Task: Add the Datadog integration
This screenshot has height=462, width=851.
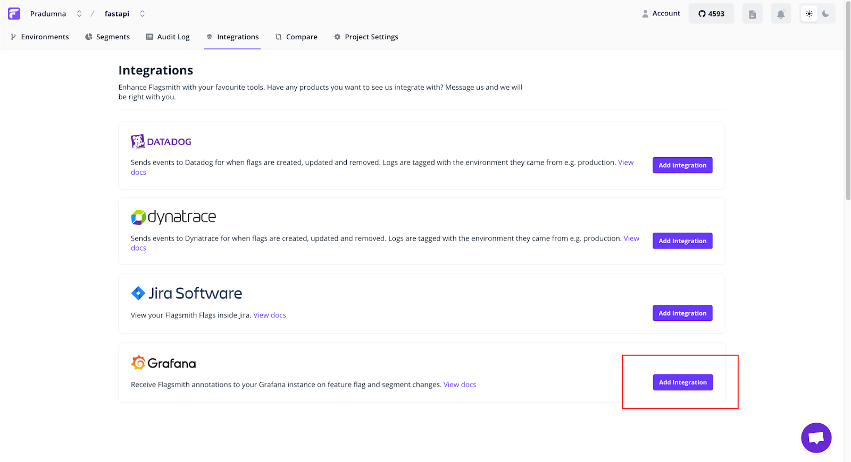Action: [682, 165]
